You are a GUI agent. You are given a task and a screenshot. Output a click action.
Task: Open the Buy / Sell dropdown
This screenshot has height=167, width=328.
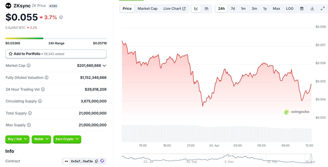tap(17, 139)
